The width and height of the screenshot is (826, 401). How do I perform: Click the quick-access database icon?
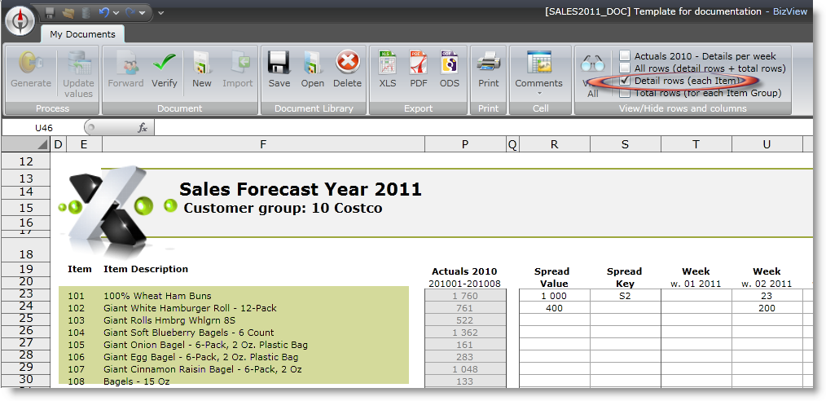[x=86, y=13]
